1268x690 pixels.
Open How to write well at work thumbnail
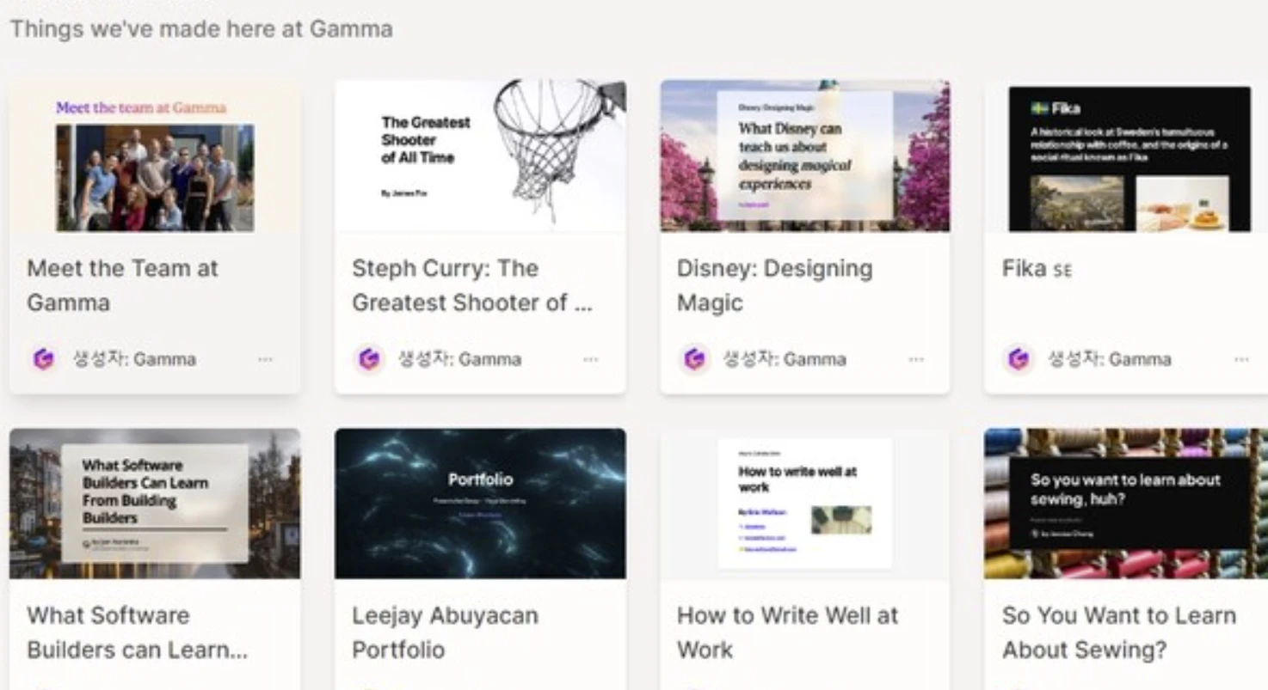tap(805, 504)
